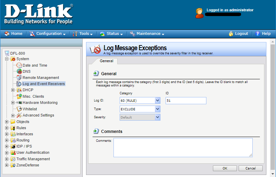This screenshot has height=177, width=276.
Task: Click the System gear folder icon
Action: point(13,59)
